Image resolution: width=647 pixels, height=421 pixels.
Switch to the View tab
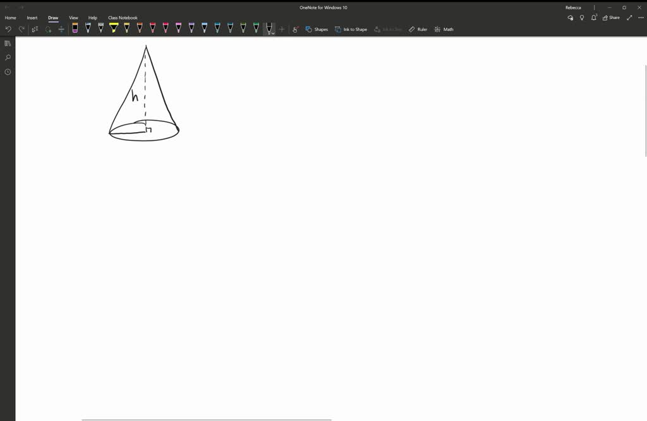coord(73,18)
